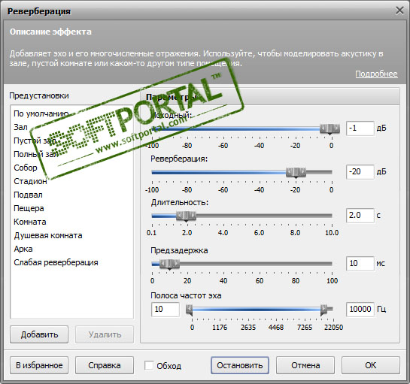Choose the "Полный зал" preset

tap(36, 154)
